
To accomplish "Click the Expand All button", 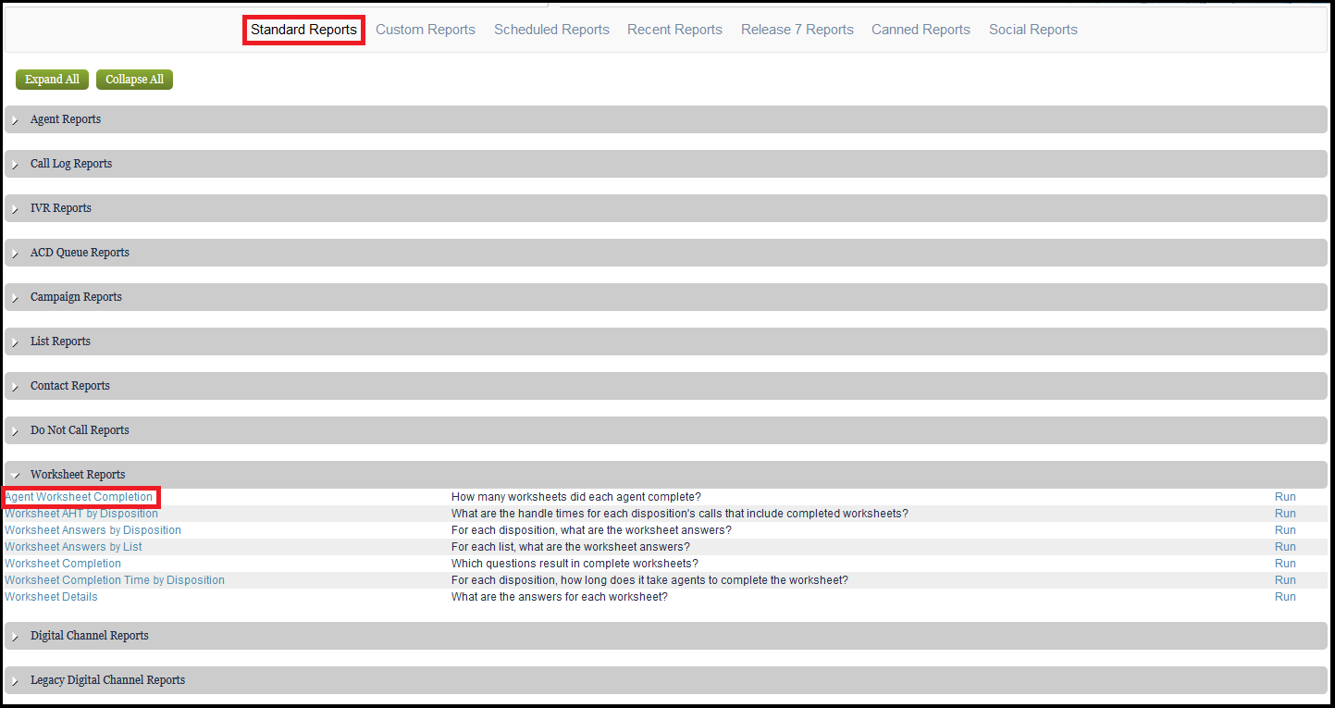I will coord(52,80).
